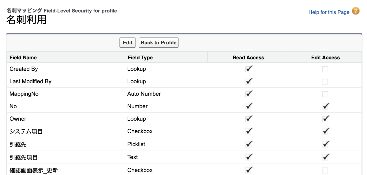Click the Edit Access column header
Viewport: 367px width, 175px height.
[x=325, y=58]
